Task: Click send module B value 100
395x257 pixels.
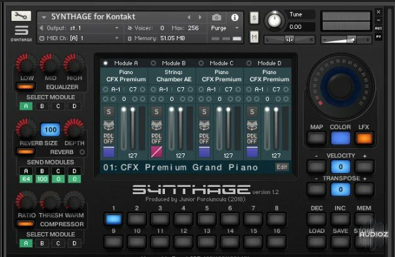Action: pos(42,179)
